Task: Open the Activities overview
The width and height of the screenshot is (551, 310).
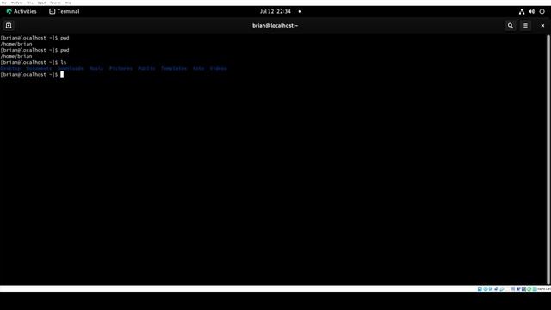Action: [22, 11]
